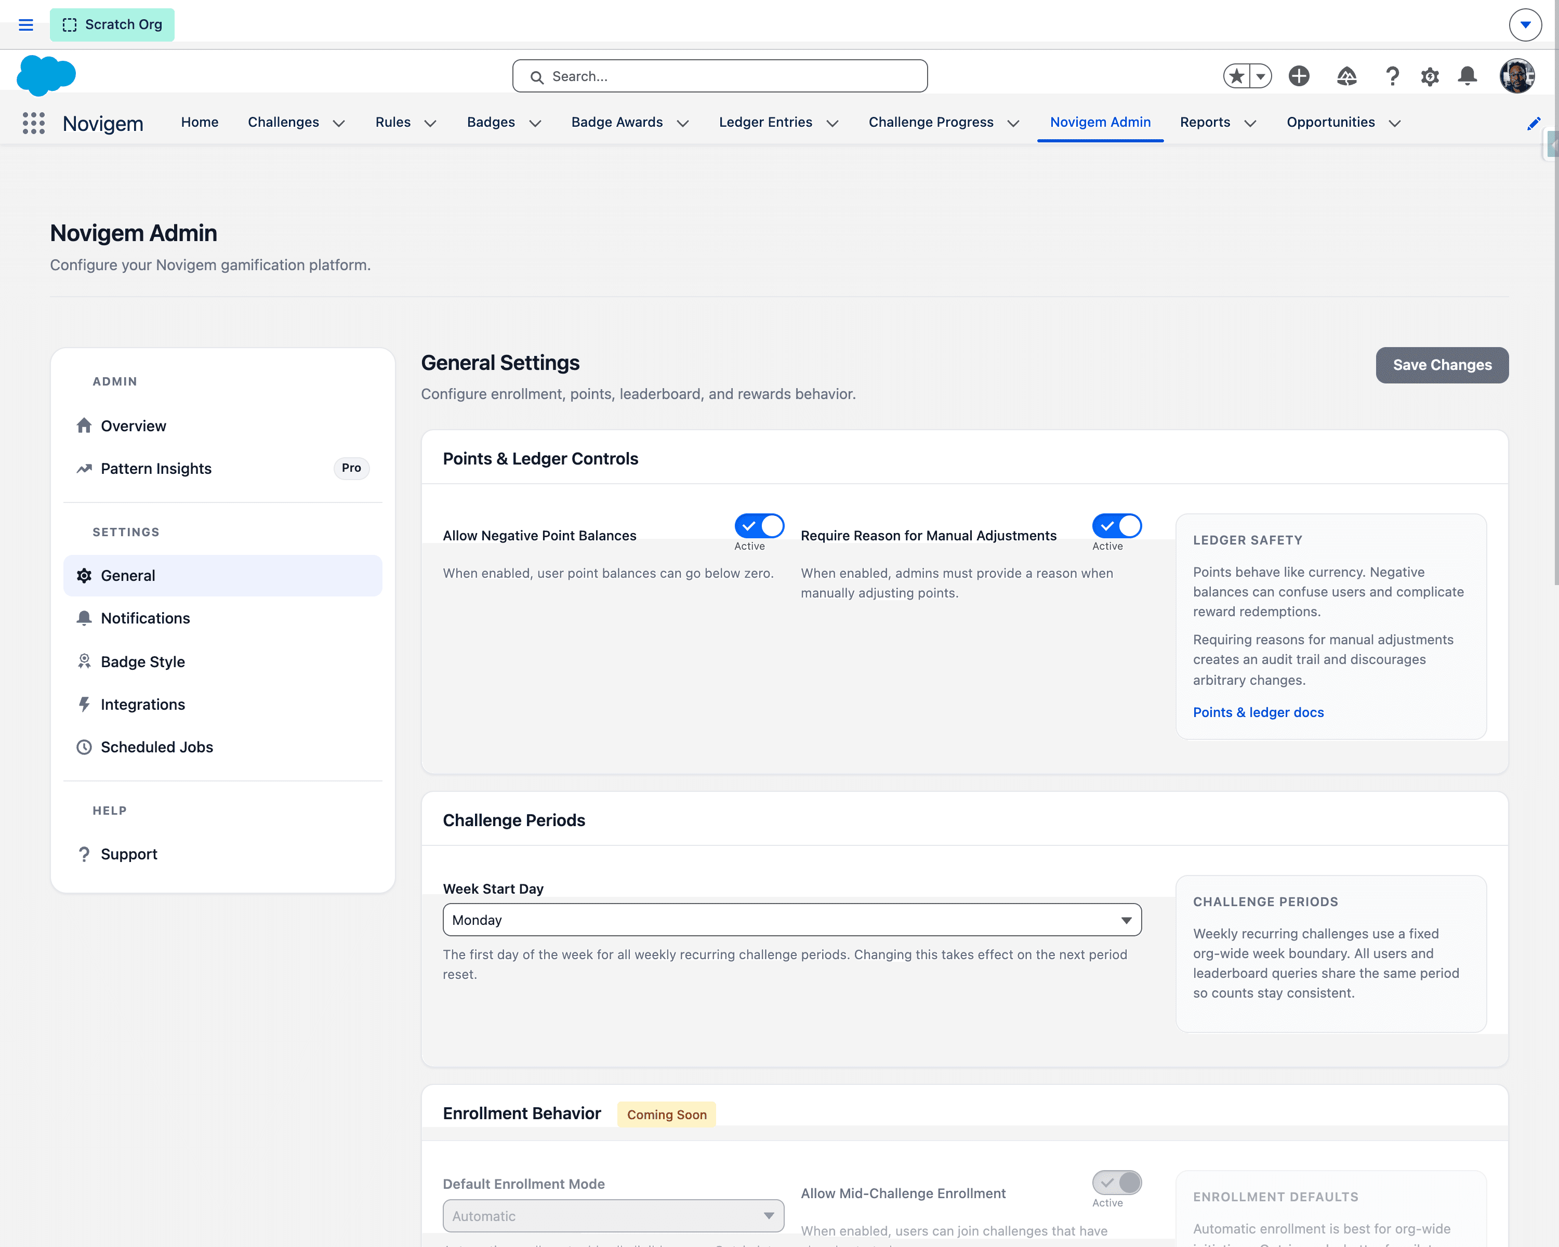
Task: Click the Coming Soon badge
Action: point(667,1114)
